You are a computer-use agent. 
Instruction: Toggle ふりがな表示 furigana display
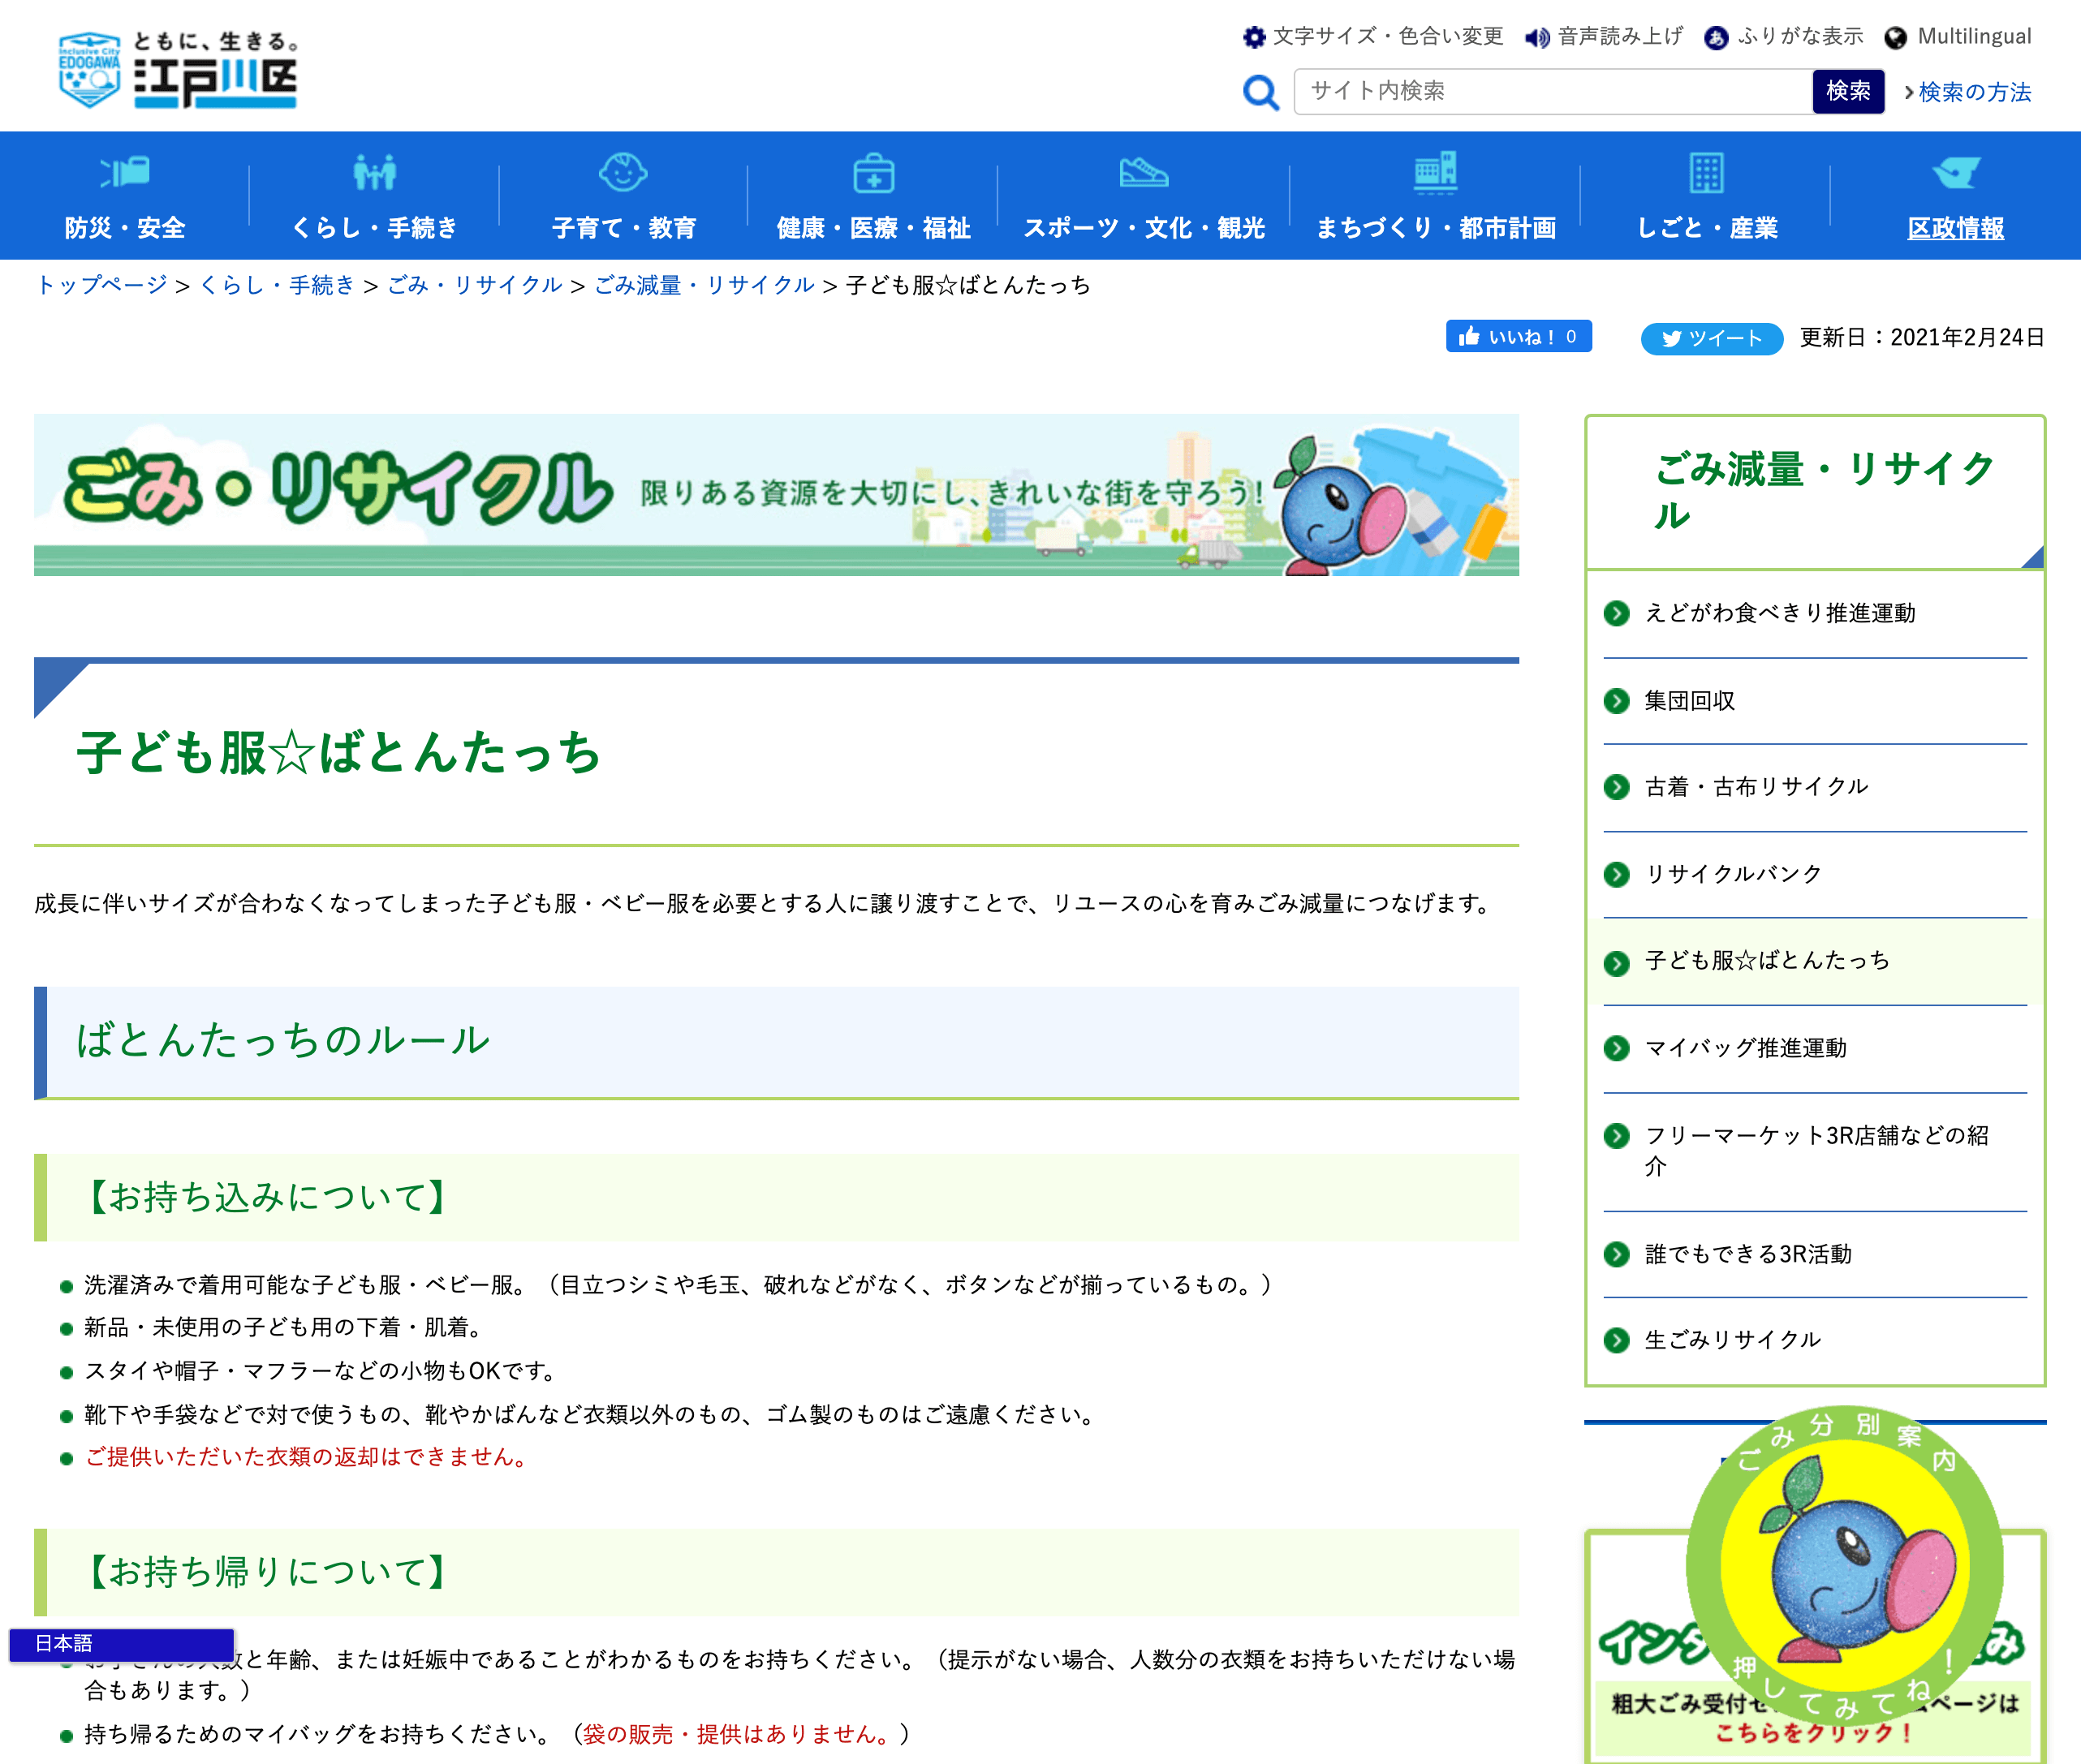(1785, 37)
